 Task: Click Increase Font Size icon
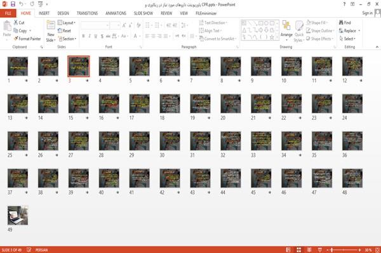(x=124, y=25)
